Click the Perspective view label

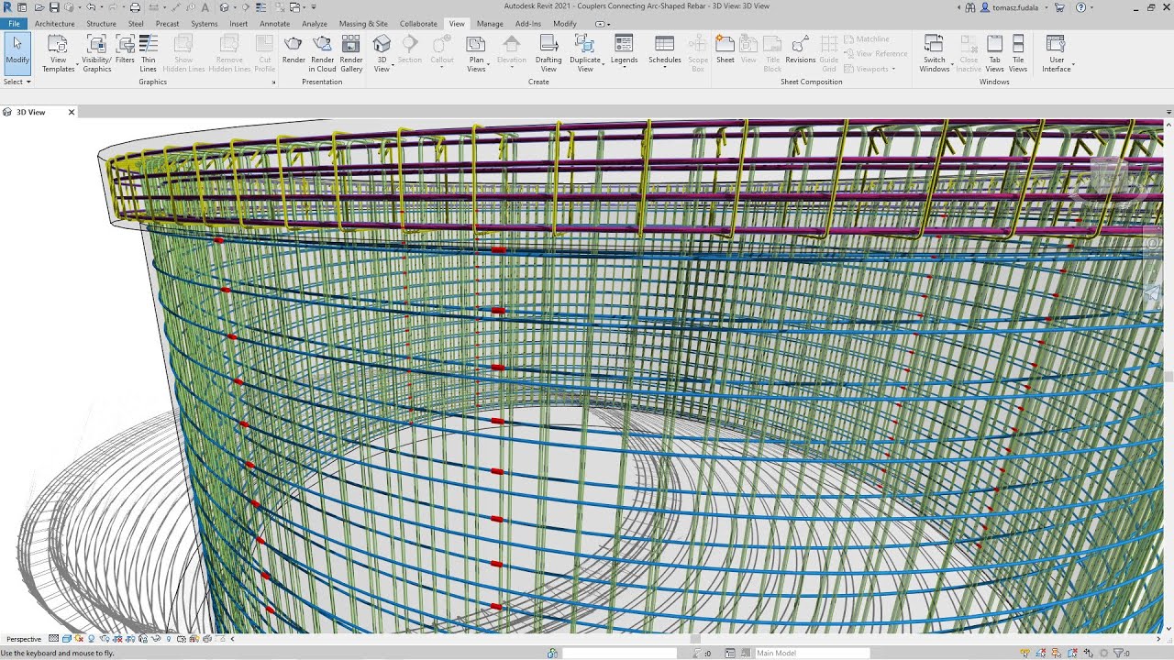pyautogui.click(x=24, y=639)
